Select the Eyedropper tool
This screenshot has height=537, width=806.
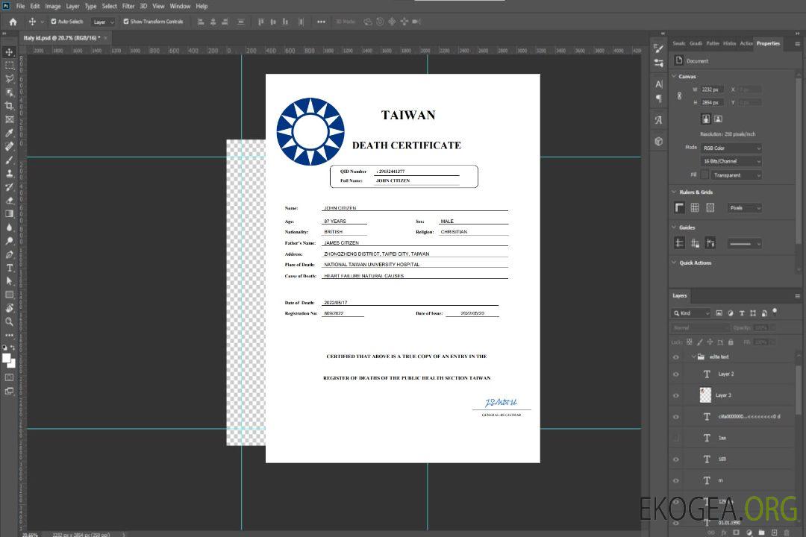coord(9,133)
